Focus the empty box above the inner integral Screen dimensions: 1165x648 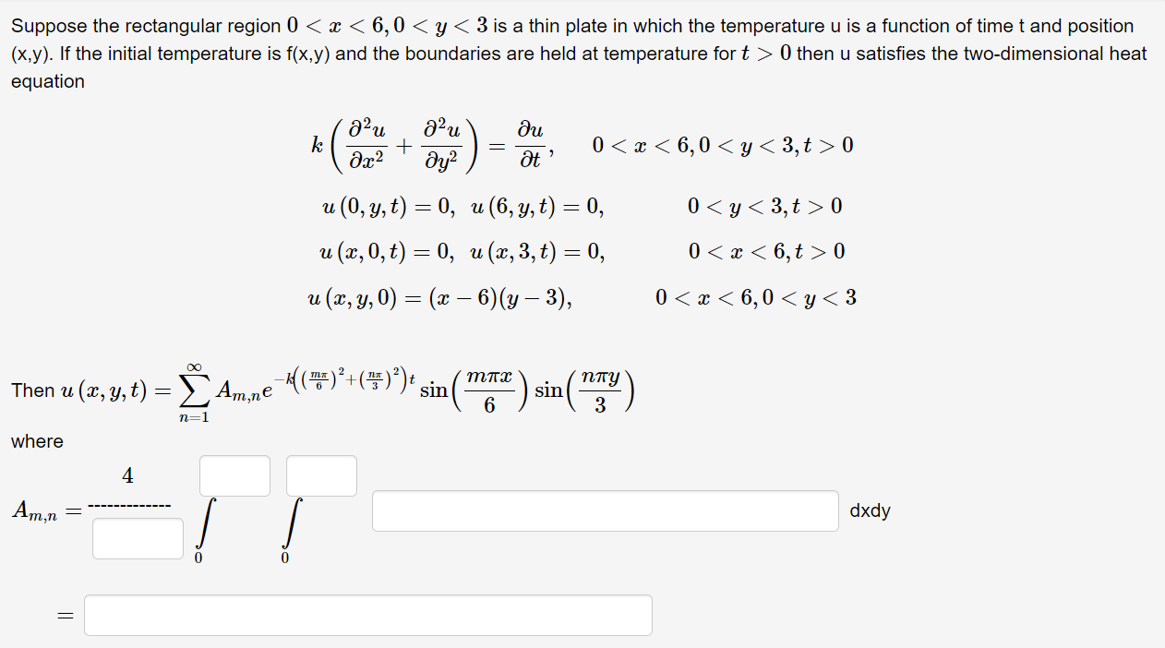click(x=321, y=475)
